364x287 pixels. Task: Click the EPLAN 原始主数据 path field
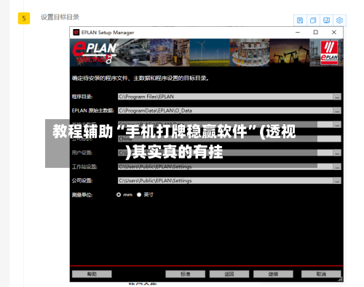click(x=226, y=110)
